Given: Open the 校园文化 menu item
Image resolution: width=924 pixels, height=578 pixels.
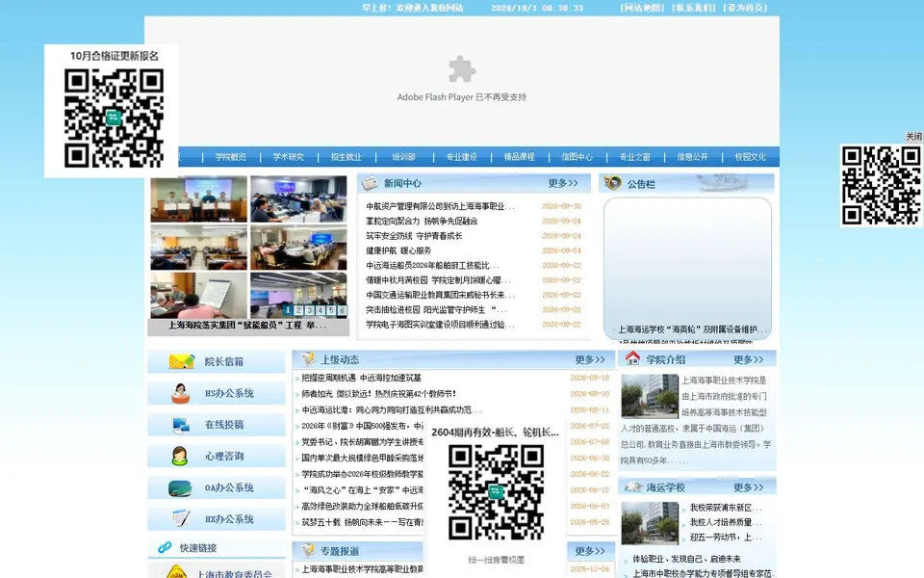Looking at the screenshot, I should point(750,157).
